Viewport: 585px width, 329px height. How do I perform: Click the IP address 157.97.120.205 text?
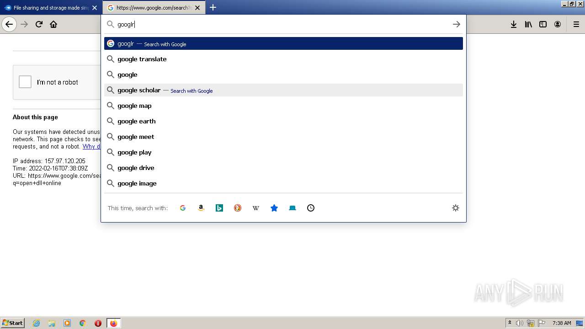tap(49, 161)
